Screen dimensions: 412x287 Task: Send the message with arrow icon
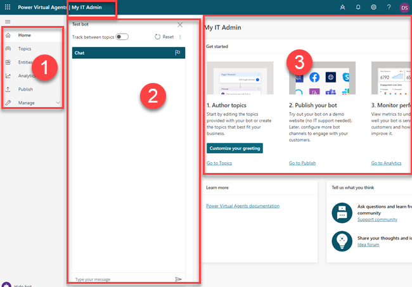click(178, 279)
